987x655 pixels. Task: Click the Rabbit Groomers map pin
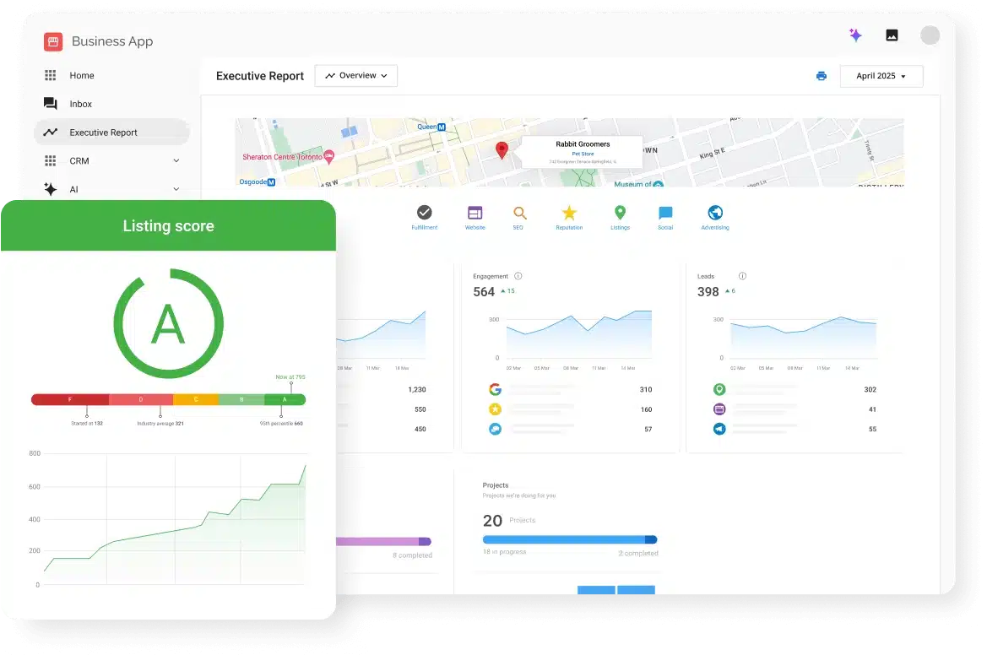point(502,149)
